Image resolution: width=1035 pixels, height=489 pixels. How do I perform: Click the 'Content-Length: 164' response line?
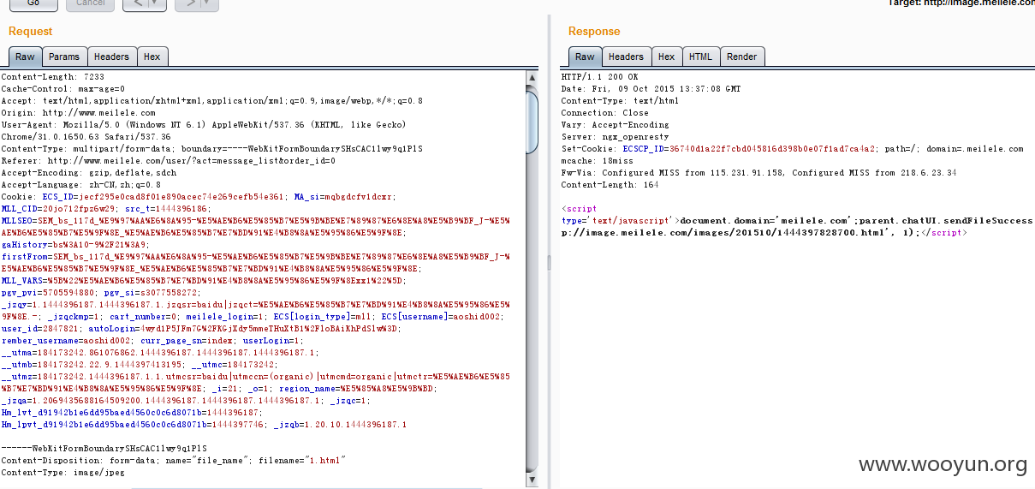point(612,185)
